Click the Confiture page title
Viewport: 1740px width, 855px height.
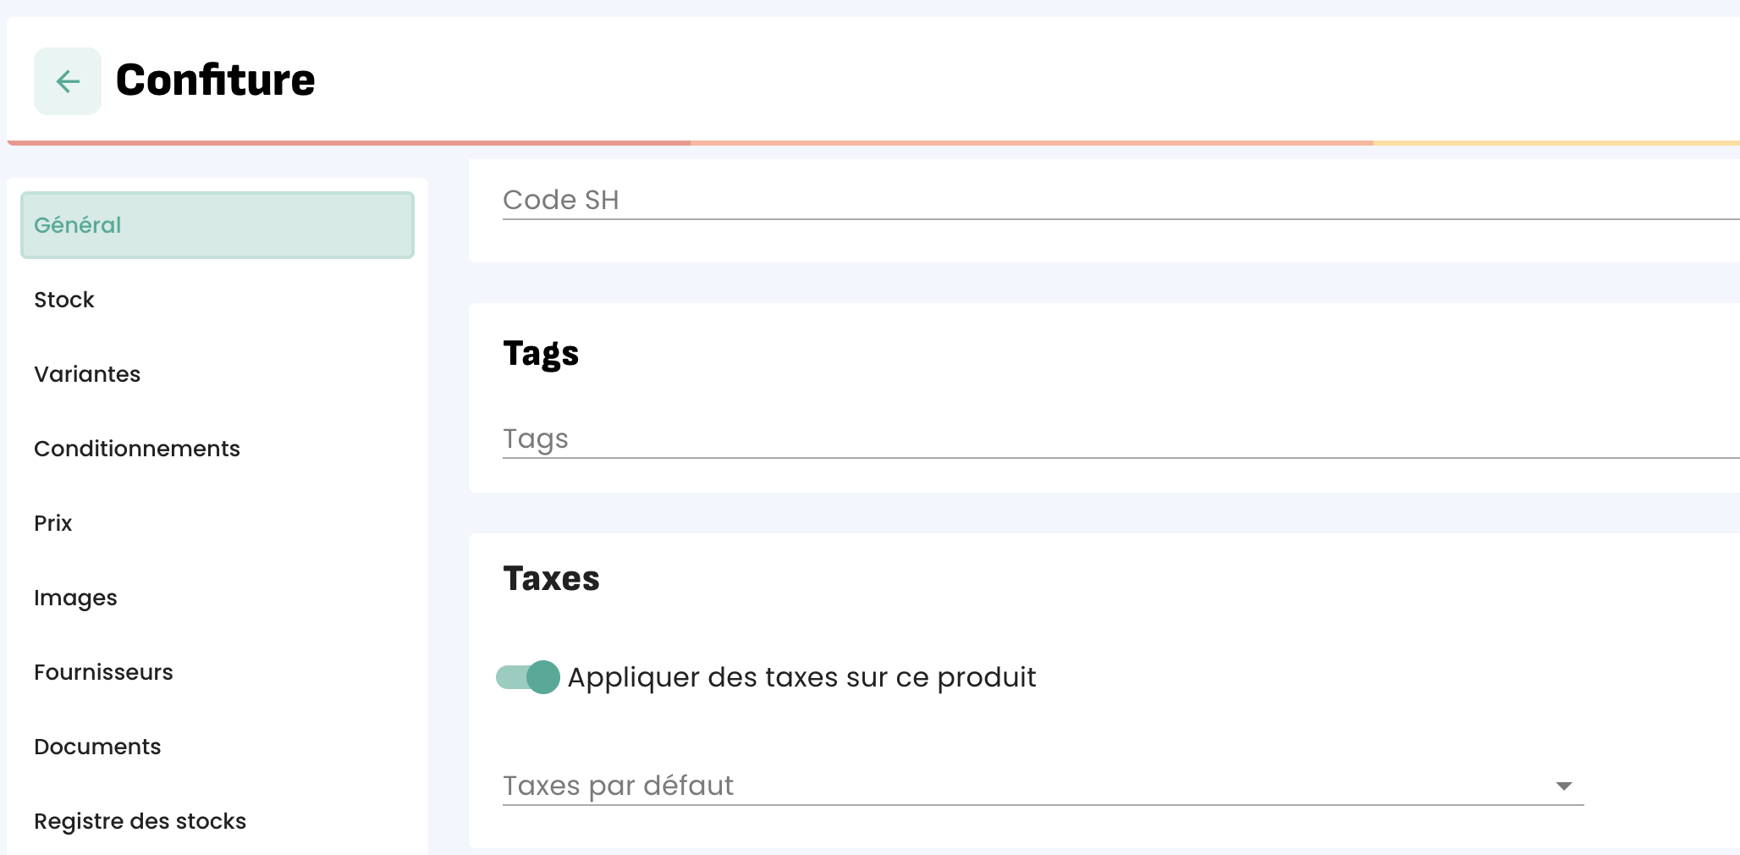tap(215, 80)
